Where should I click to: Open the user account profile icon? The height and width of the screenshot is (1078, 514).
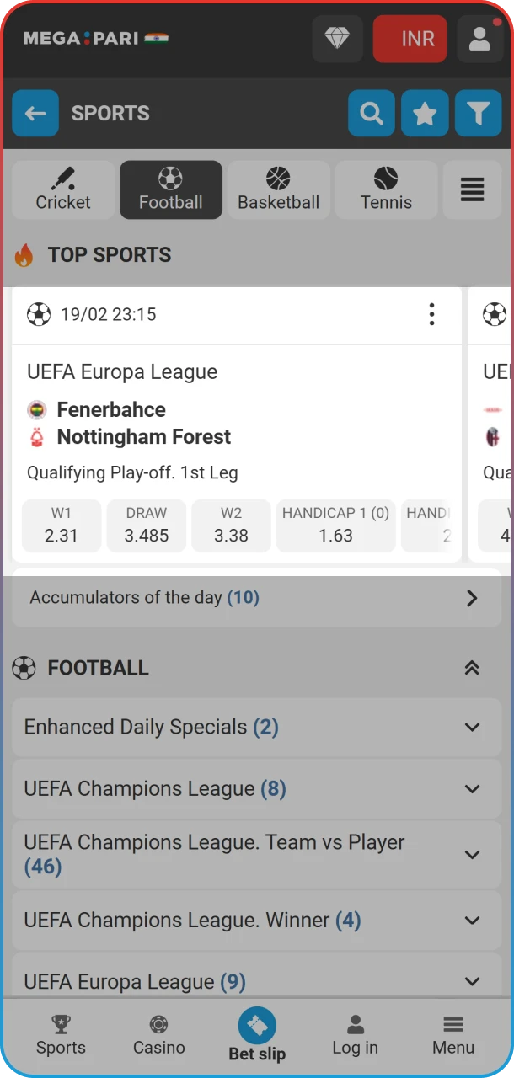click(479, 39)
